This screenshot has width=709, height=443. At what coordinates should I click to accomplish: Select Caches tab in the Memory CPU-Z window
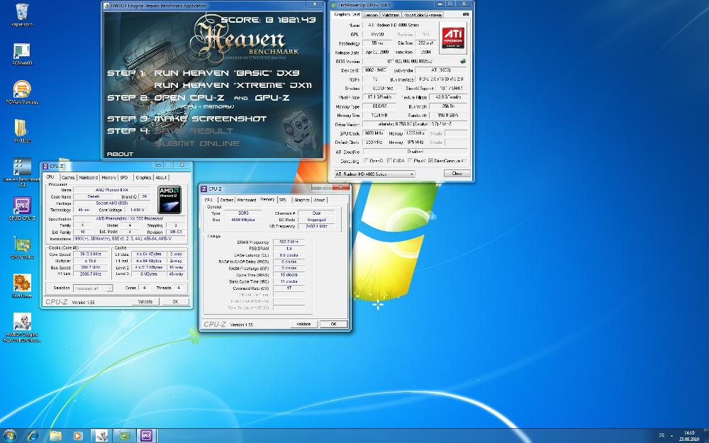point(227,200)
